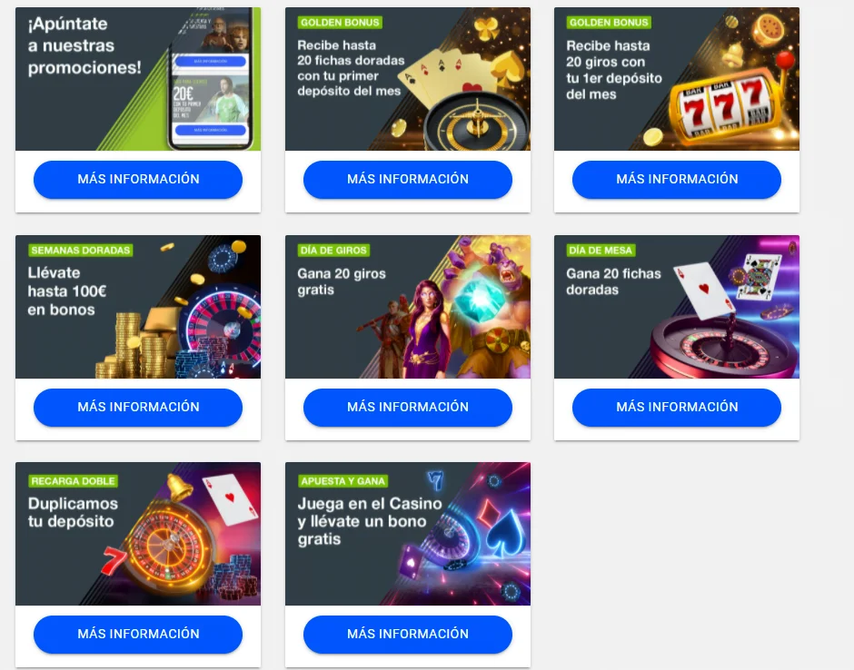The image size is (854, 670).
Task: Click the Semanas Doradas 100€ en bonos banner
Action: click(138, 307)
